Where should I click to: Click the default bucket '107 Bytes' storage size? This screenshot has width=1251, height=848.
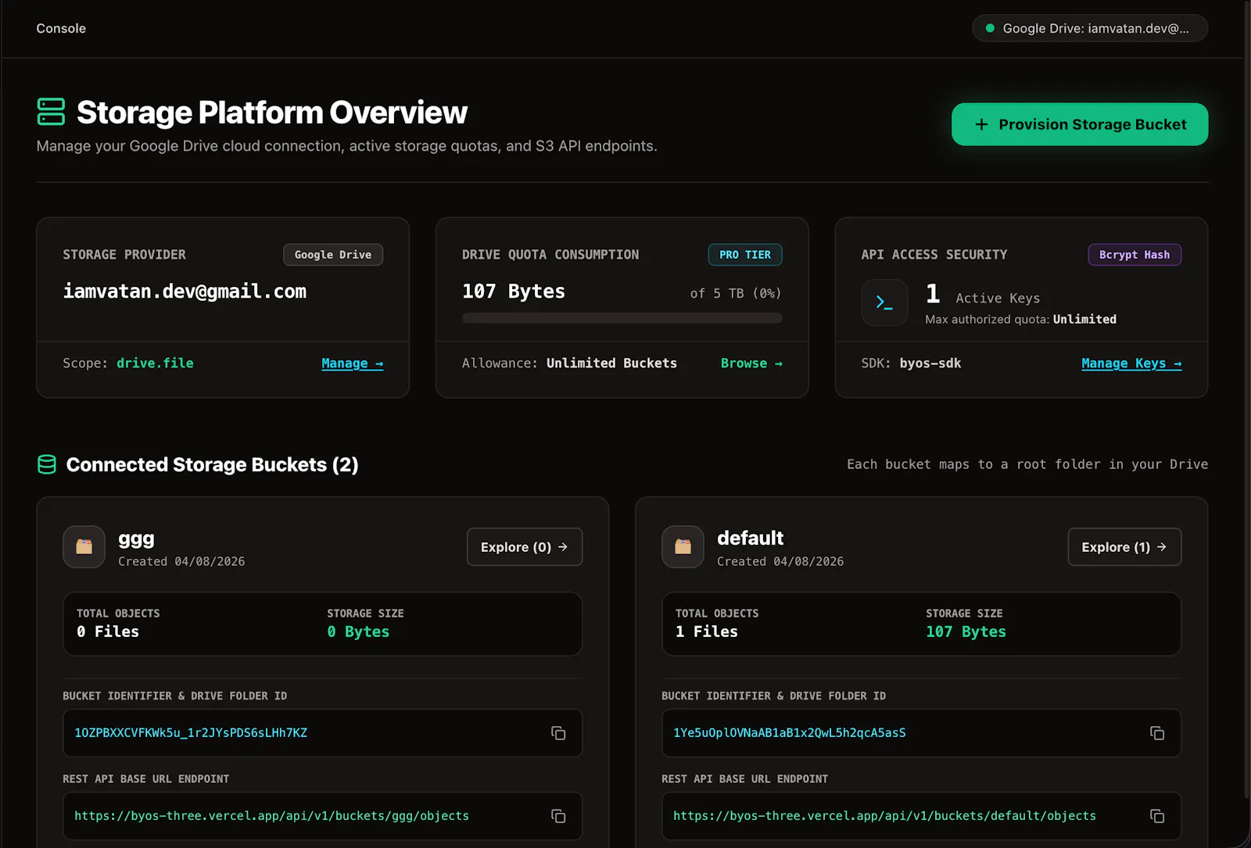tap(966, 632)
